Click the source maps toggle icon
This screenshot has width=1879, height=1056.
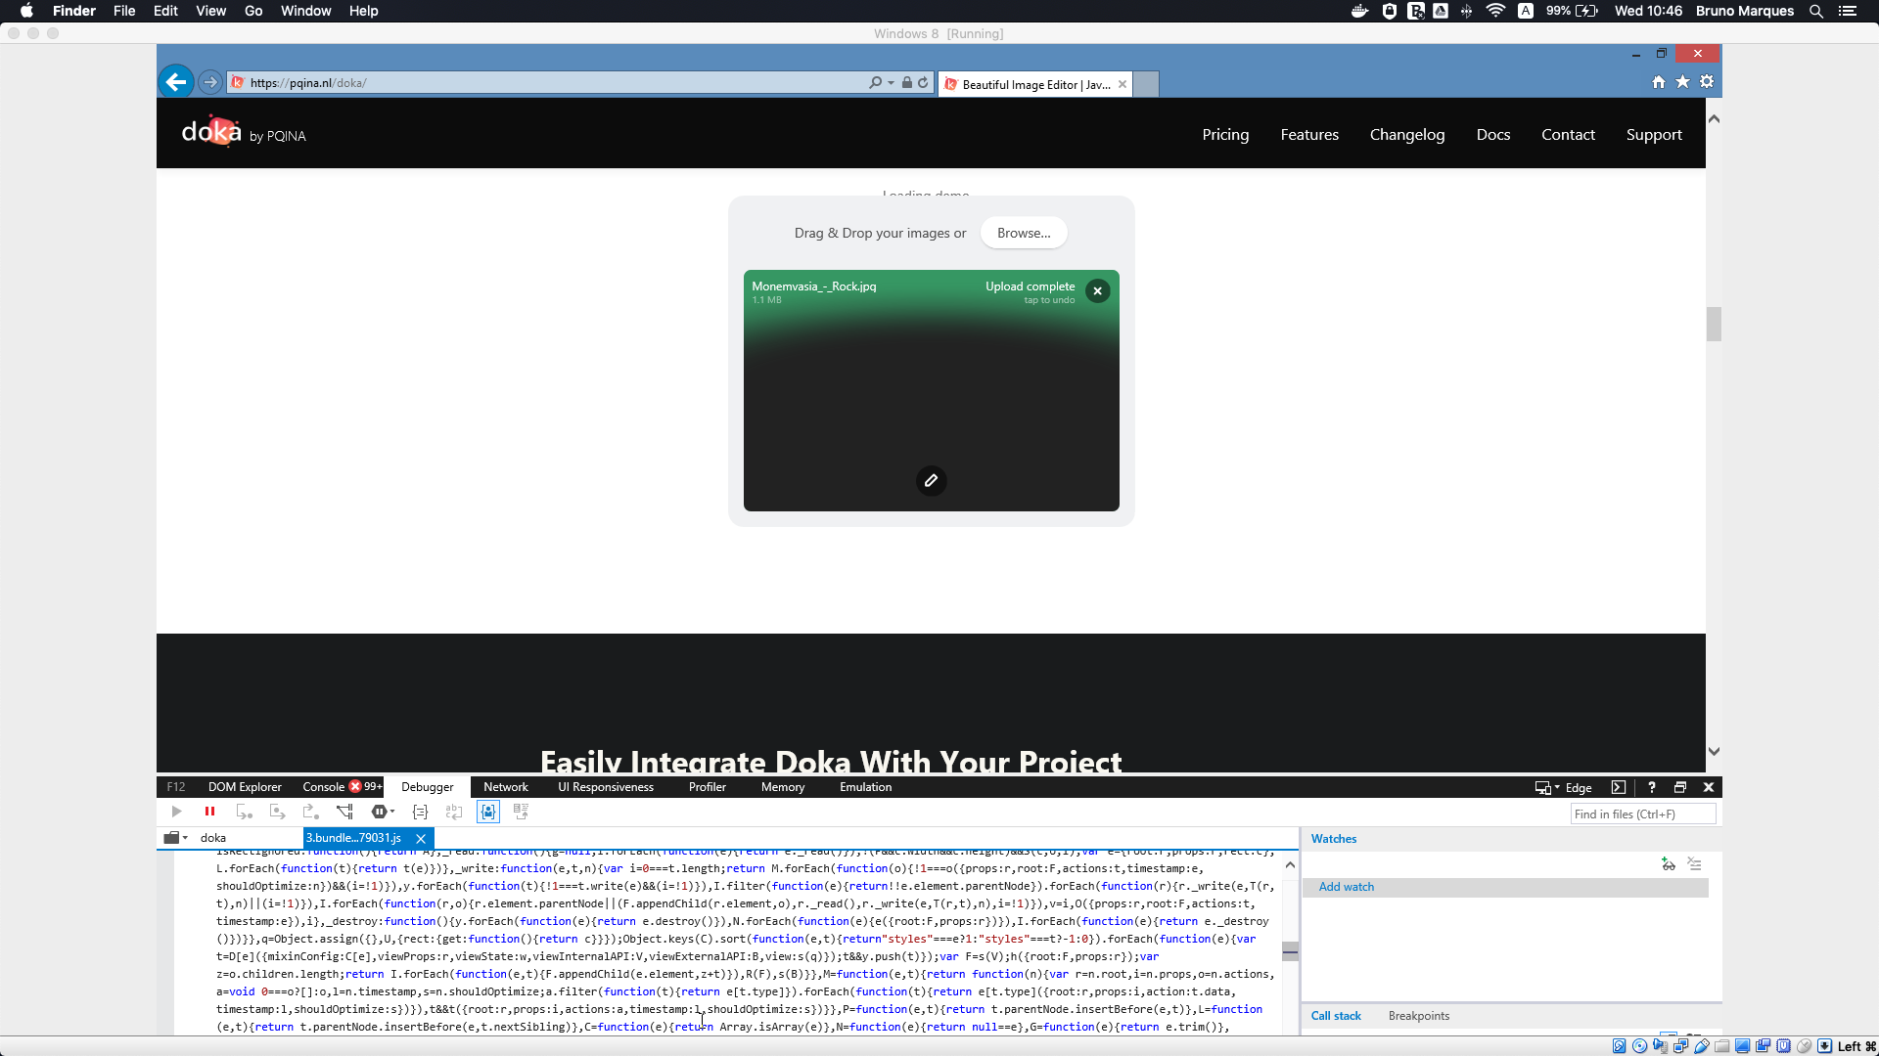point(521,812)
